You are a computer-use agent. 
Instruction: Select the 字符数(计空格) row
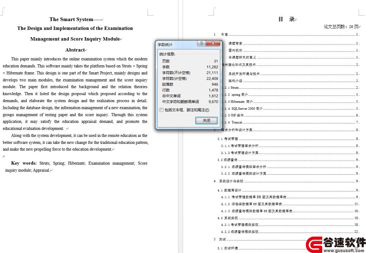pyautogui.click(x=190, y=79)
